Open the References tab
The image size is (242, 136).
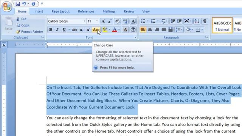coord(86,11)
